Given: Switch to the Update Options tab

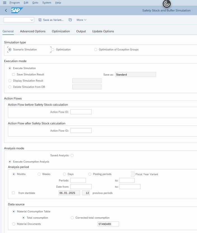Looking at the screenshot, I should click(103, 31).
